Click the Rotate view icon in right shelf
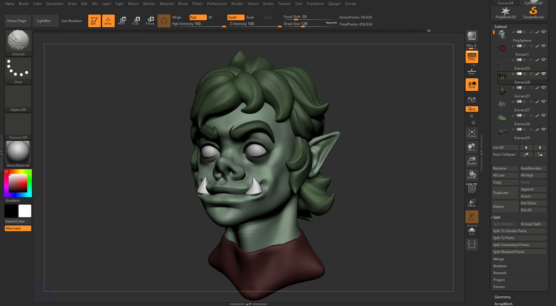Screen dimensions: 556x306 pos(472,175)
